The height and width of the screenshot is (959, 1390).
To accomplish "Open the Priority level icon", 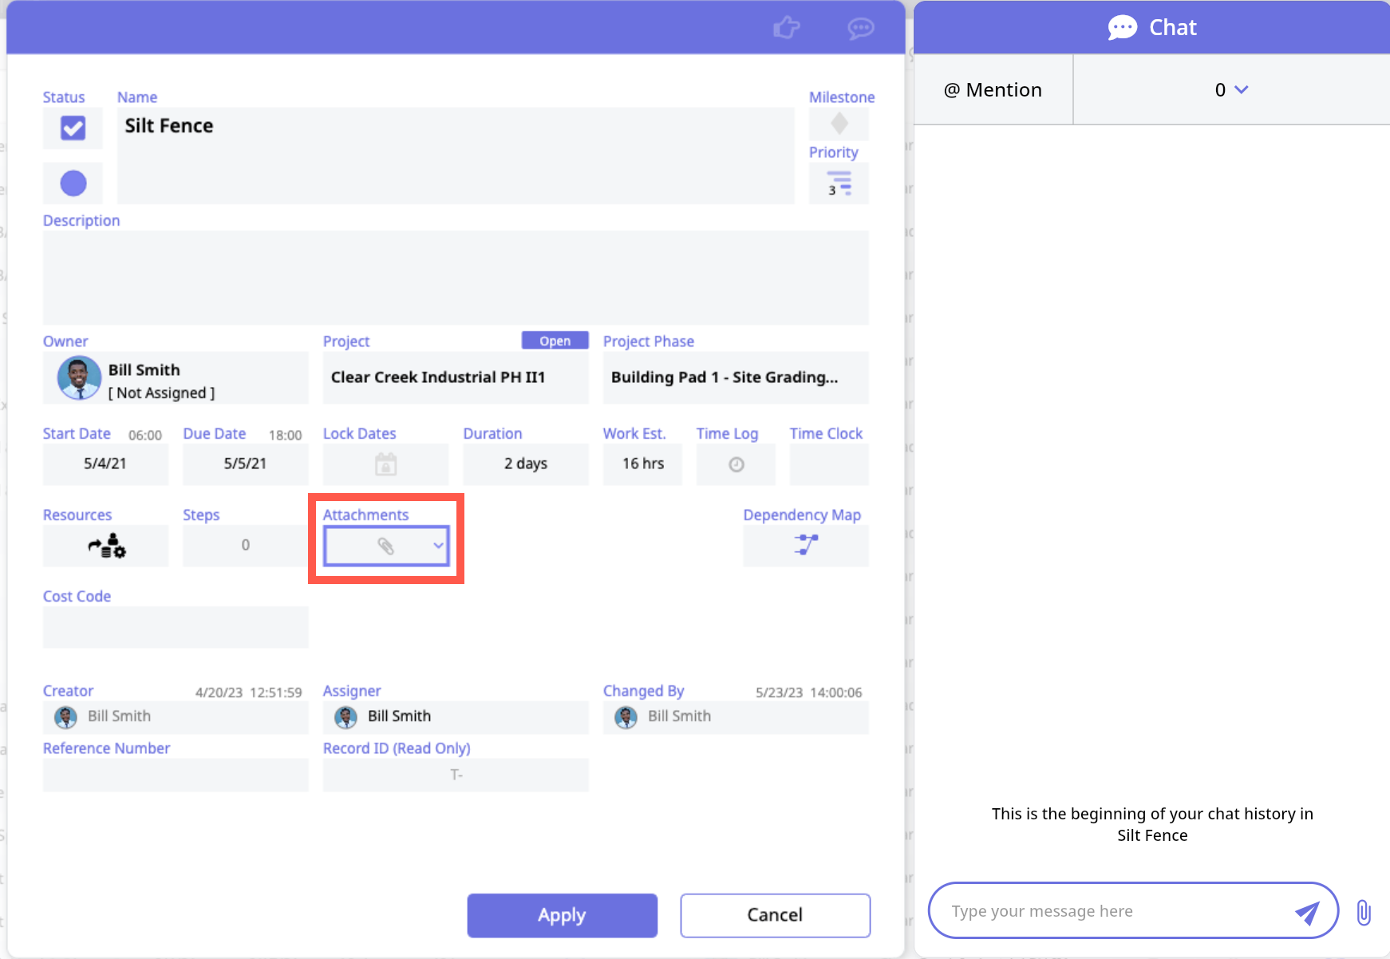I will 839,184.
